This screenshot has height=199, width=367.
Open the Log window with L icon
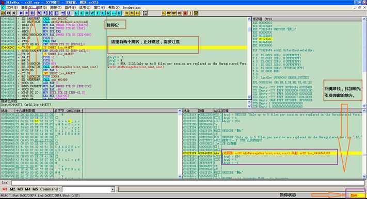point(76,13)
